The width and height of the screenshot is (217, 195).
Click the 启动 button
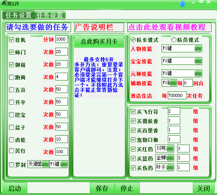pyautogui.click(x=15, y=188)
